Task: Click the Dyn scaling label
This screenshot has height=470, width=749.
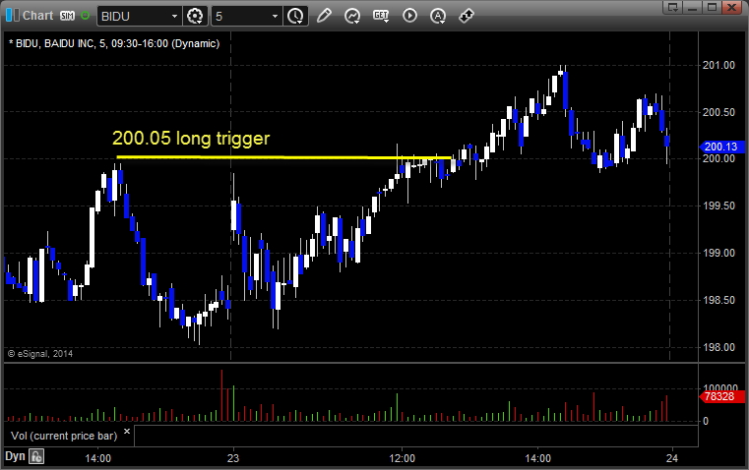Action: pos(15,456)
